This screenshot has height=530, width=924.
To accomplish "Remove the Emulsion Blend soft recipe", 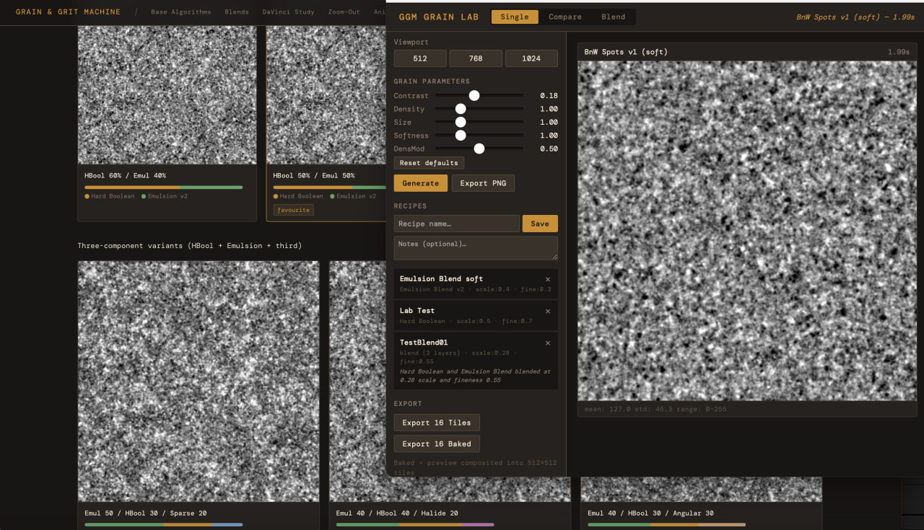I will 547,279.
